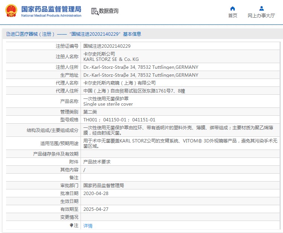
Task: Open the 详情 link
Action: 88,225
